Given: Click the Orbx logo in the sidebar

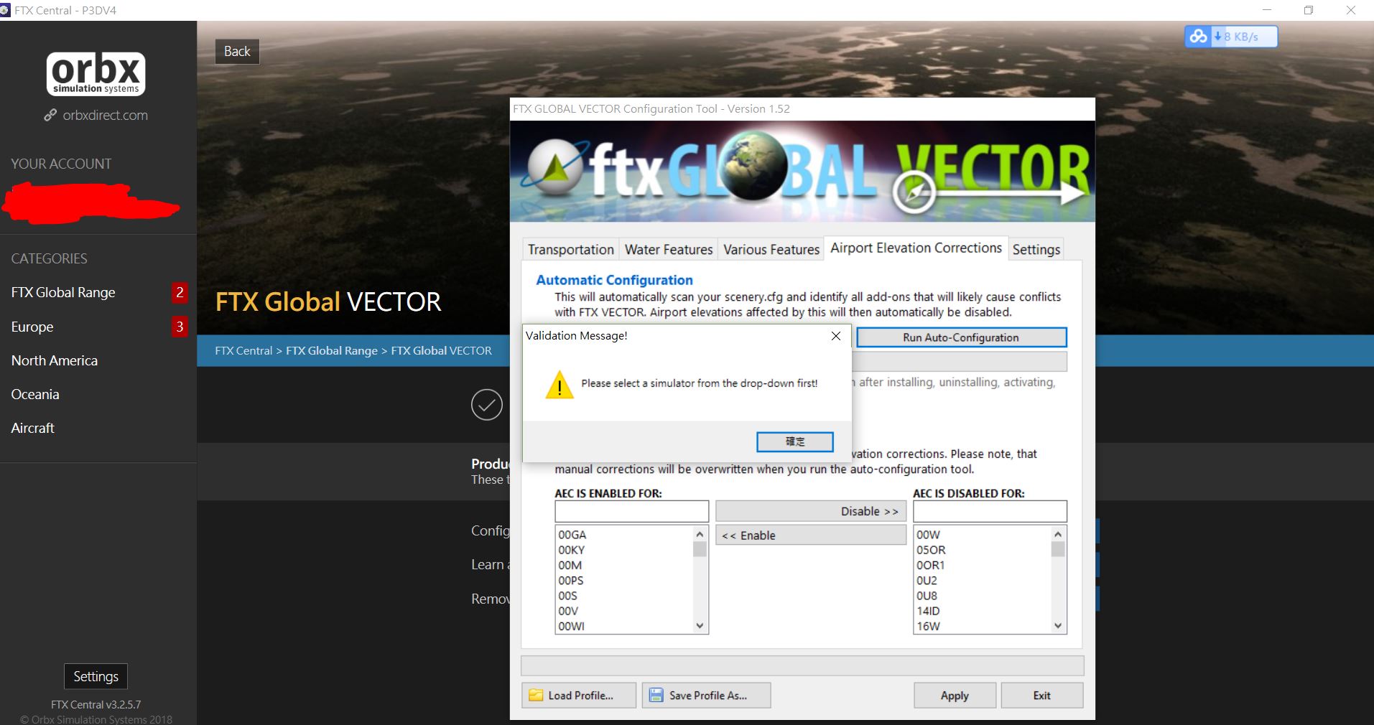Looking at the screenshot, I should (95, 73).
